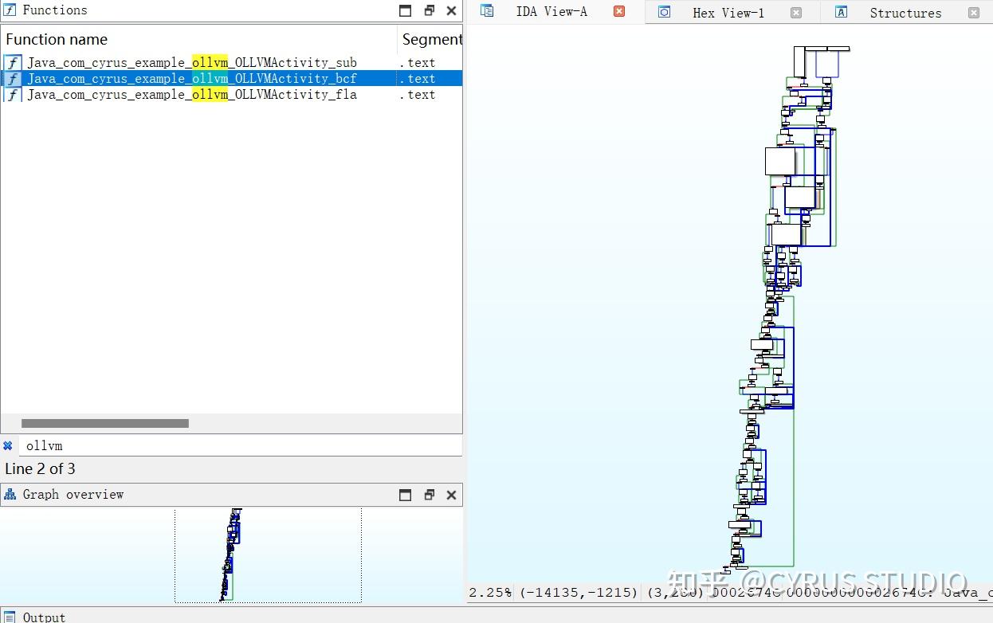Select the OLLVMActivity_fla function row
This screenshot has height=623, width=993.
(191, 95)
